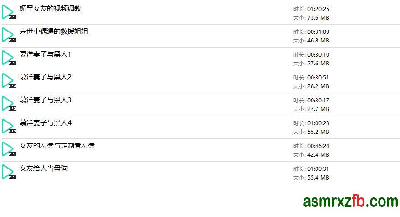The image size is (400, 217).
Task: Play the MP3 with duration 01:00:31
Action: [9, 172]
